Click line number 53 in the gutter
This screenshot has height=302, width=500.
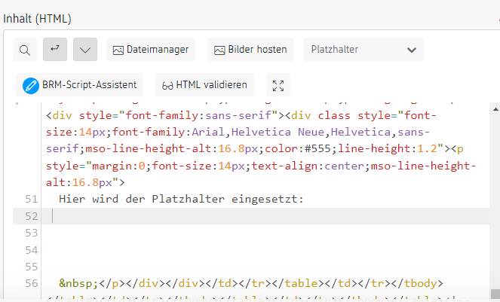tap(30, 233)
